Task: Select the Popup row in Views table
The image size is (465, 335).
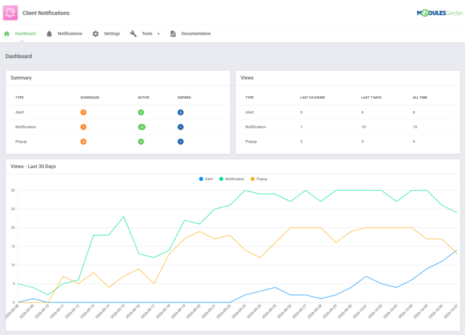Action: pyautogui.click(x=348, y=141)
